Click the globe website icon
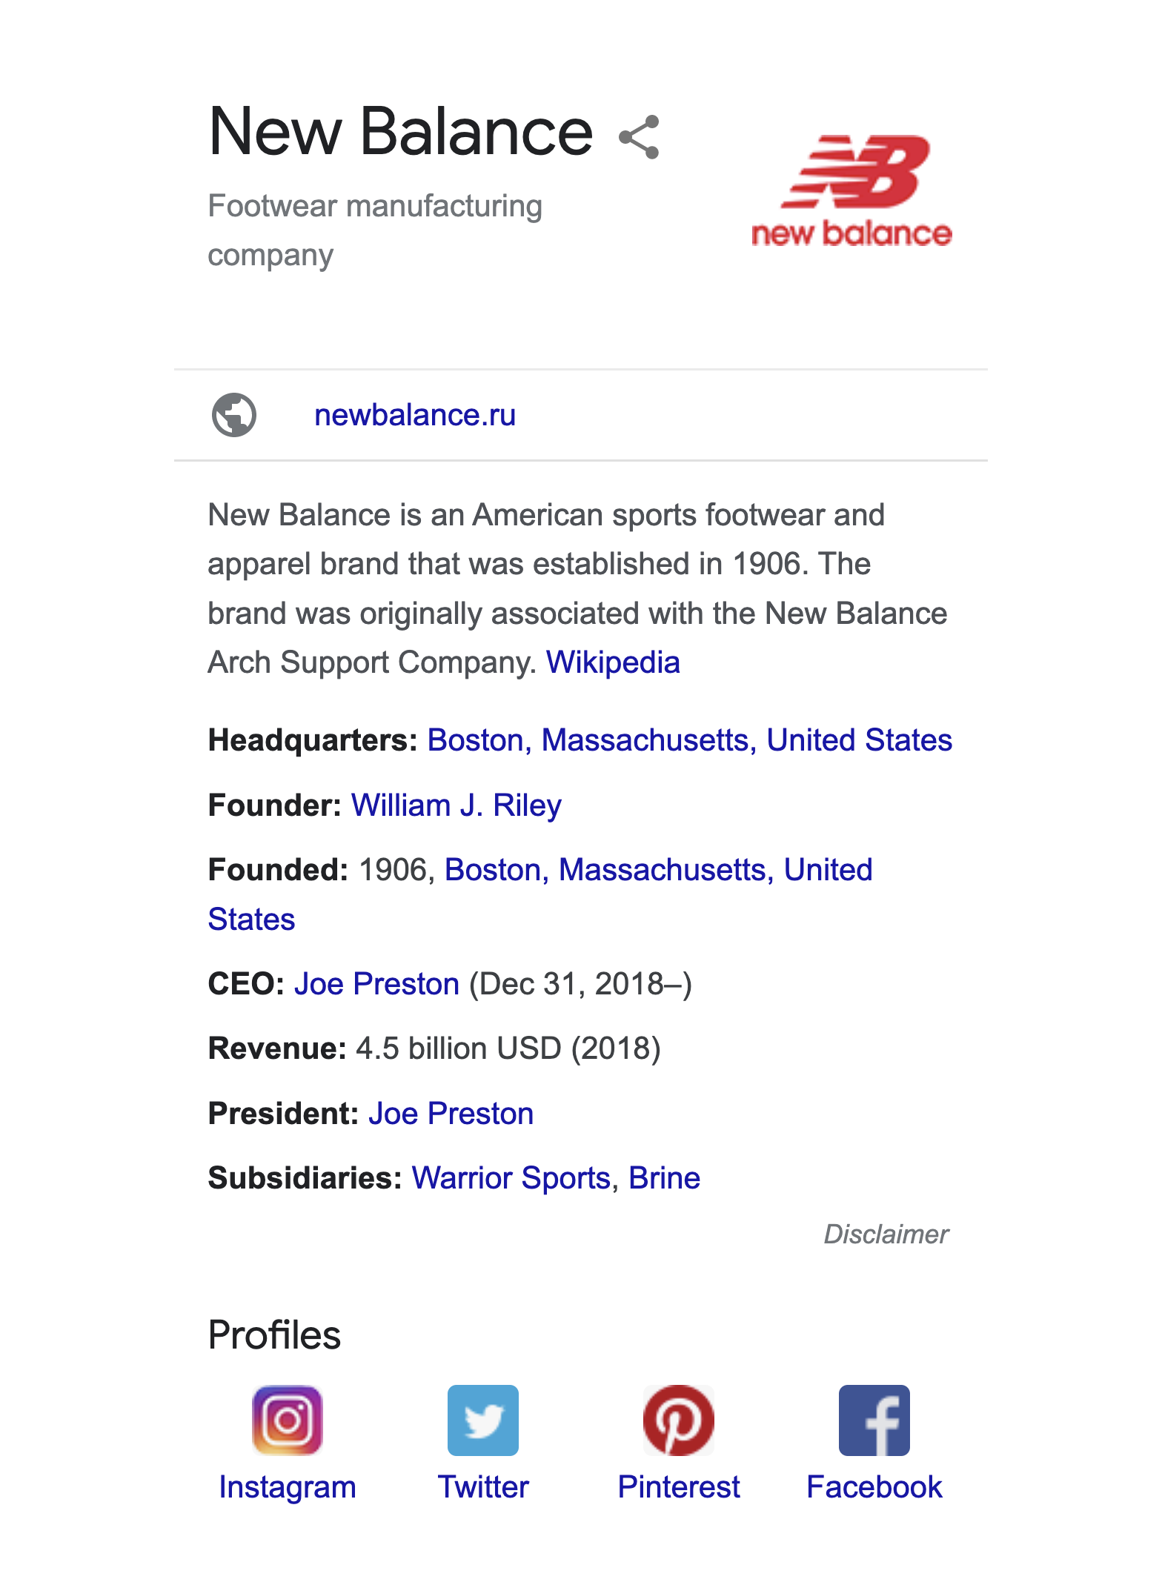Screen dimensions: 1162x1582 (x=234, y=414)
